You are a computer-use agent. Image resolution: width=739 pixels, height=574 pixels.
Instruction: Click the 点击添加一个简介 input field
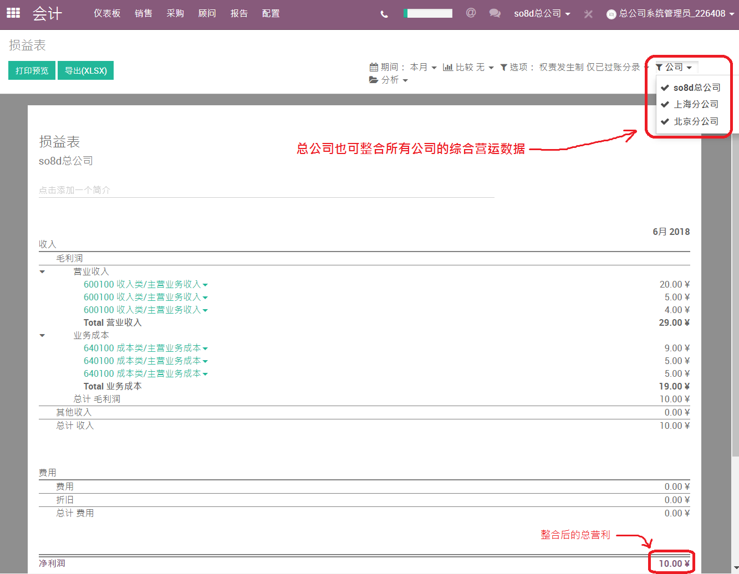click(x=266, y=190)
